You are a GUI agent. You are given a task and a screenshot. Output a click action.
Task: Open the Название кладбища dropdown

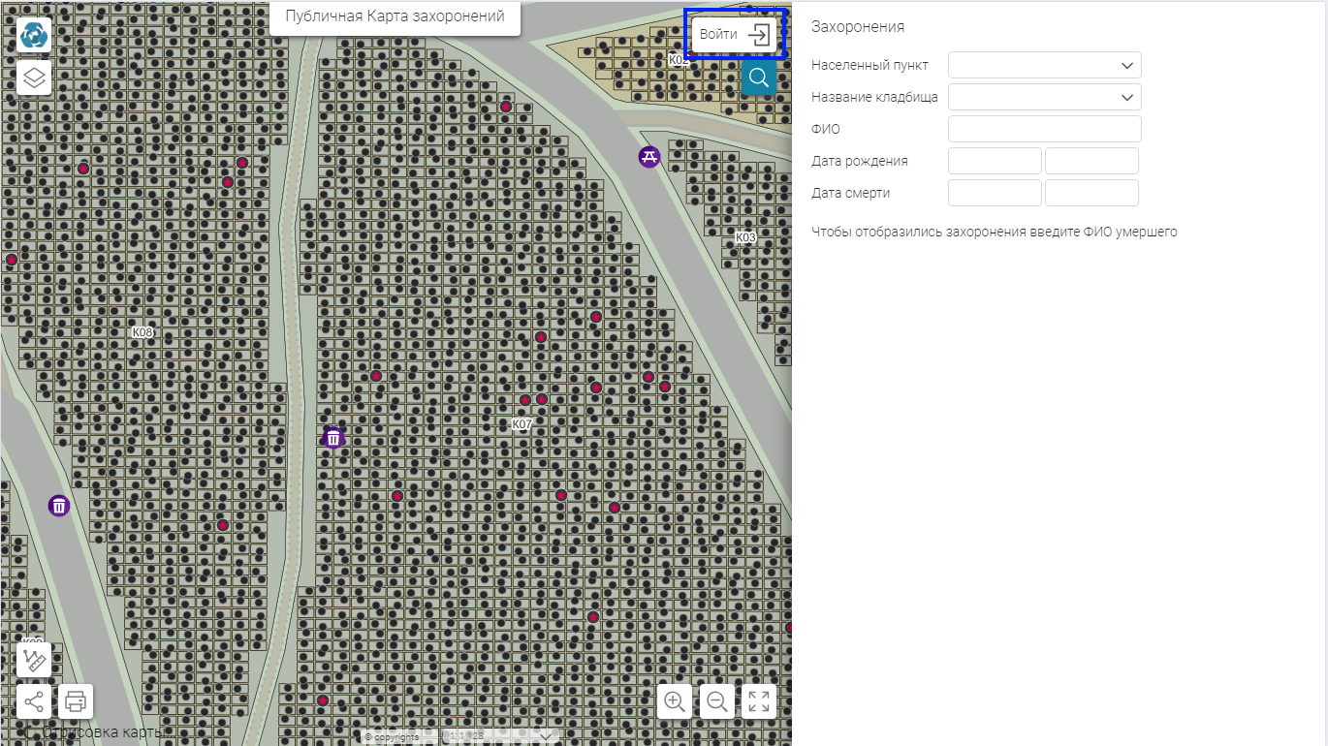[x=1045, y=97]
